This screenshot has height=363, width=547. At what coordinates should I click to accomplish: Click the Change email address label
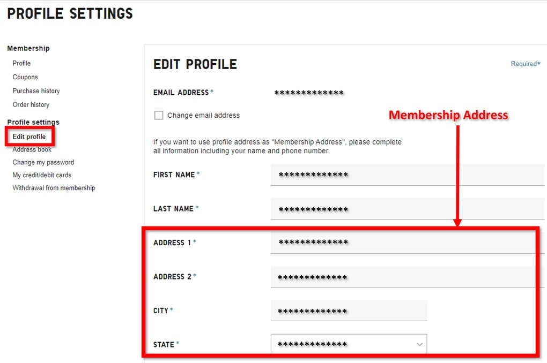click(203, 115)
